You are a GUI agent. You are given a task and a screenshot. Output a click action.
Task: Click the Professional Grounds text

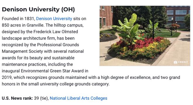[x=58, y=45]
